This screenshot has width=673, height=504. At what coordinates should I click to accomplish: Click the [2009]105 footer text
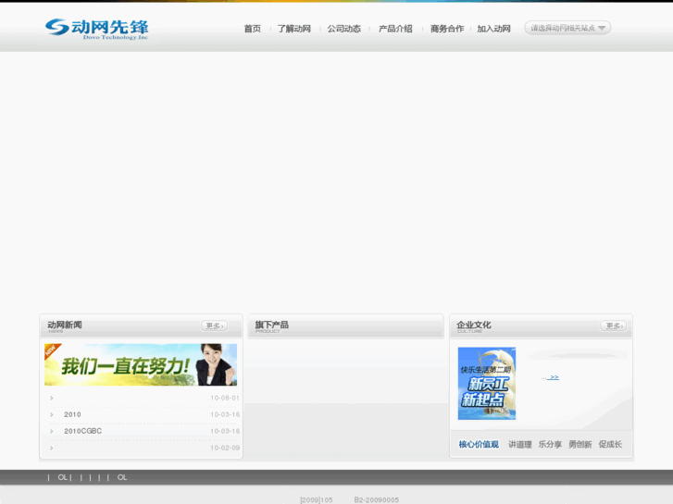(x=317, y=499)
